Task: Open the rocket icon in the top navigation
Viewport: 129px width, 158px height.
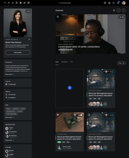Action: [x=24, y=3]
